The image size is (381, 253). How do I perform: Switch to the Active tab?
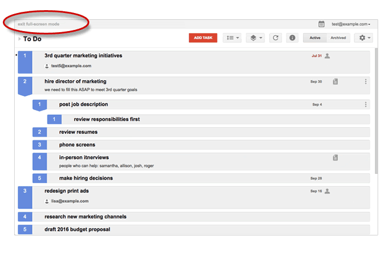(x=315, y=38)
